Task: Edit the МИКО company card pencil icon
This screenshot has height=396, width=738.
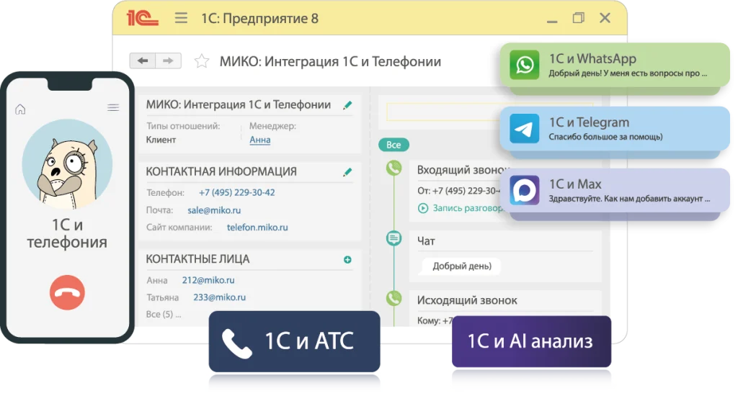Action: pyautogui.click(x=347, y=105)
